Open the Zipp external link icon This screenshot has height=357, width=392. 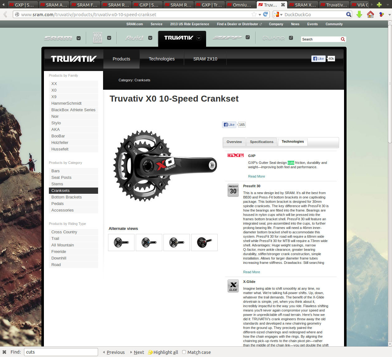(248, 37)
